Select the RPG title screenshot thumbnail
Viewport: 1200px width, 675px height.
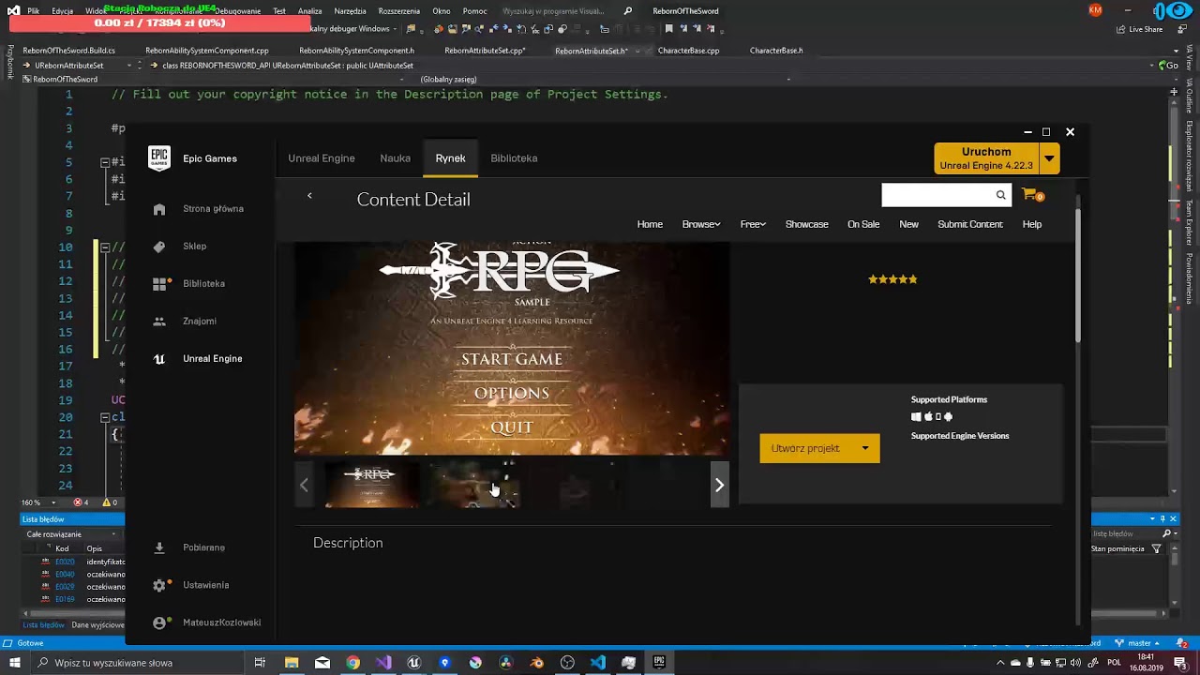tap(371, 486)
